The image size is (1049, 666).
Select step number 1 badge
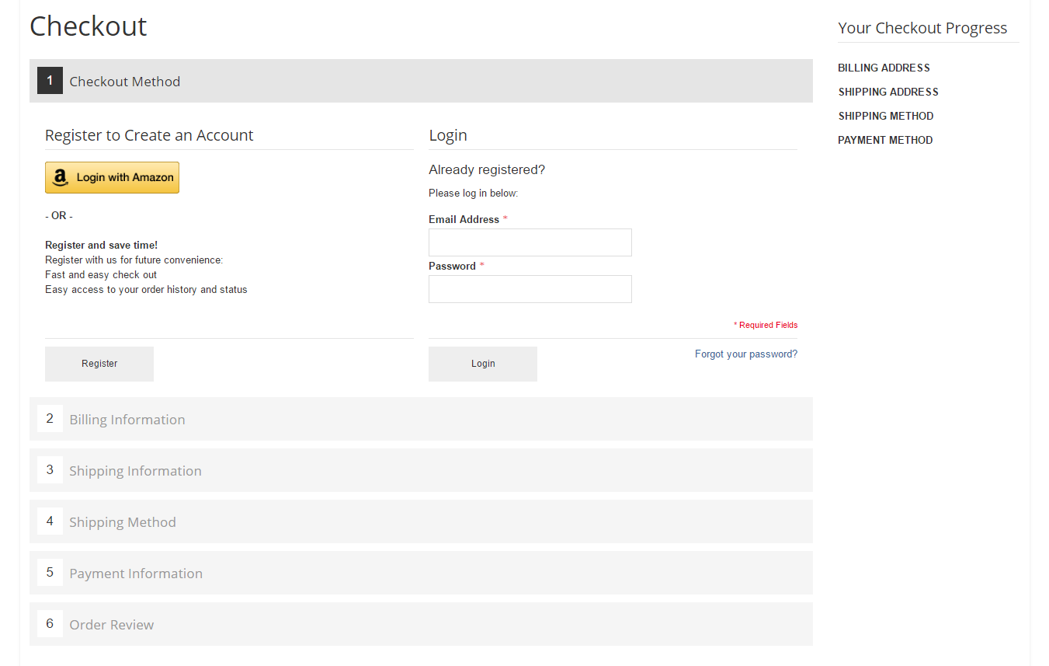pyautogui.click(x=50, y=81)
